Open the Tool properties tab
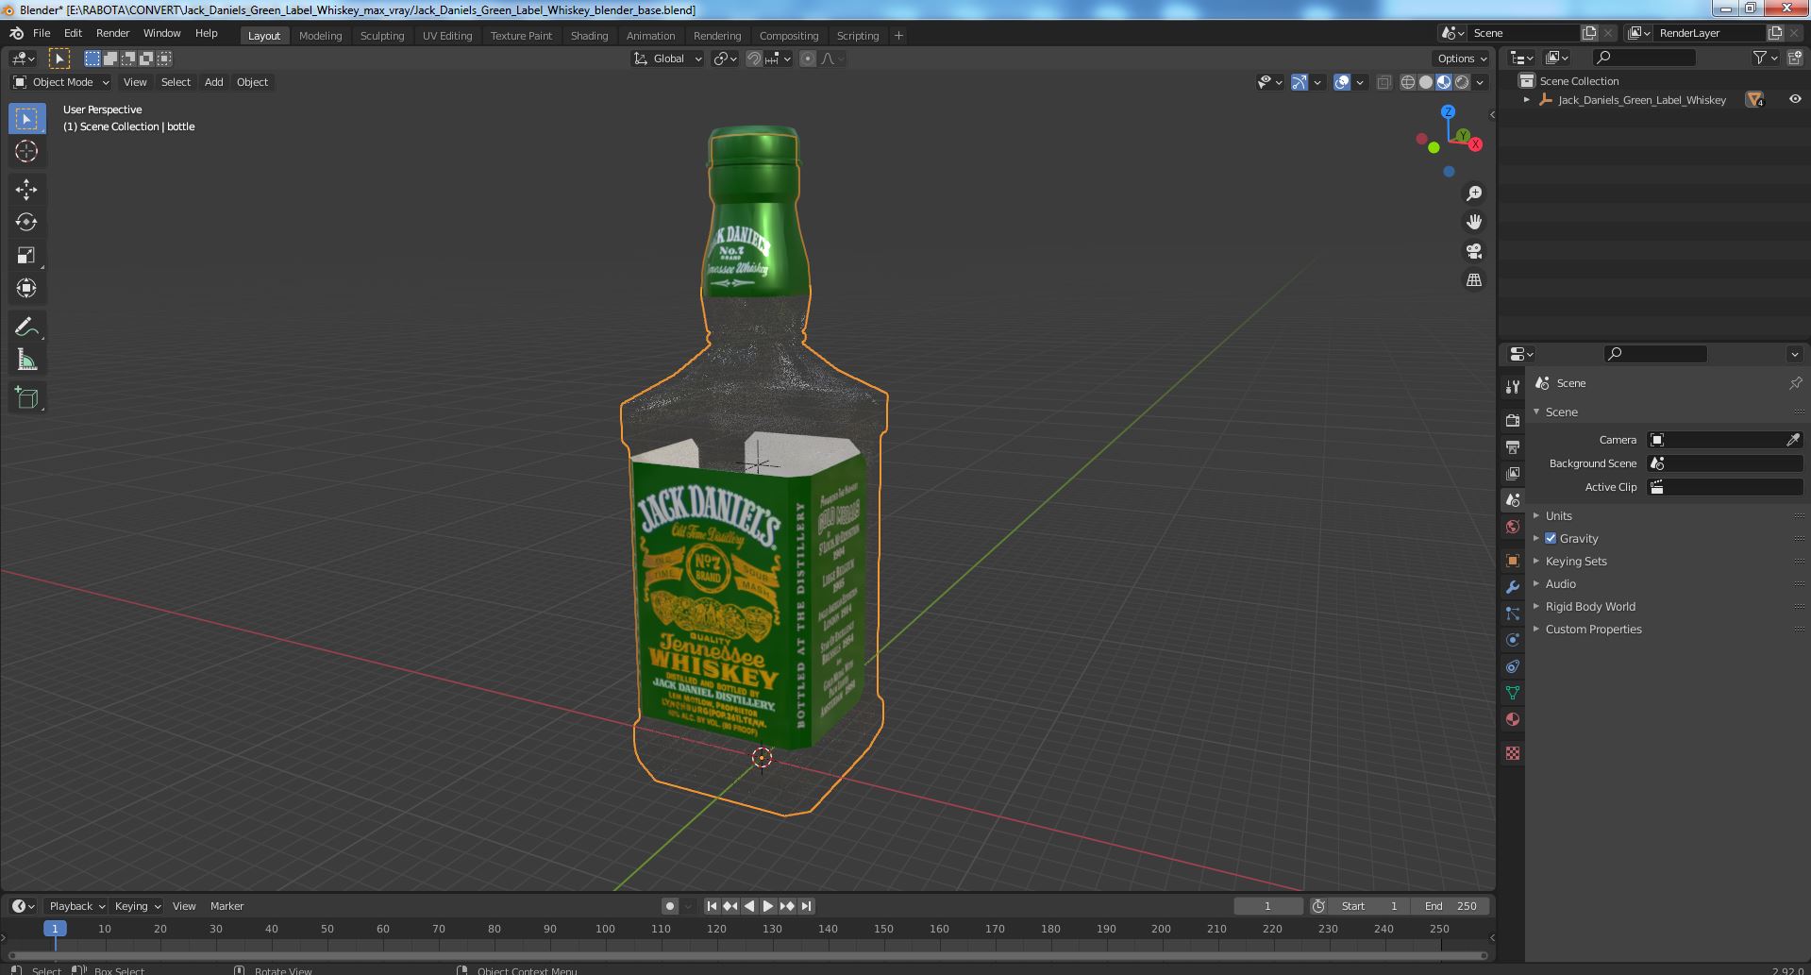The image size is (1811, 975). coord(1513,387)
